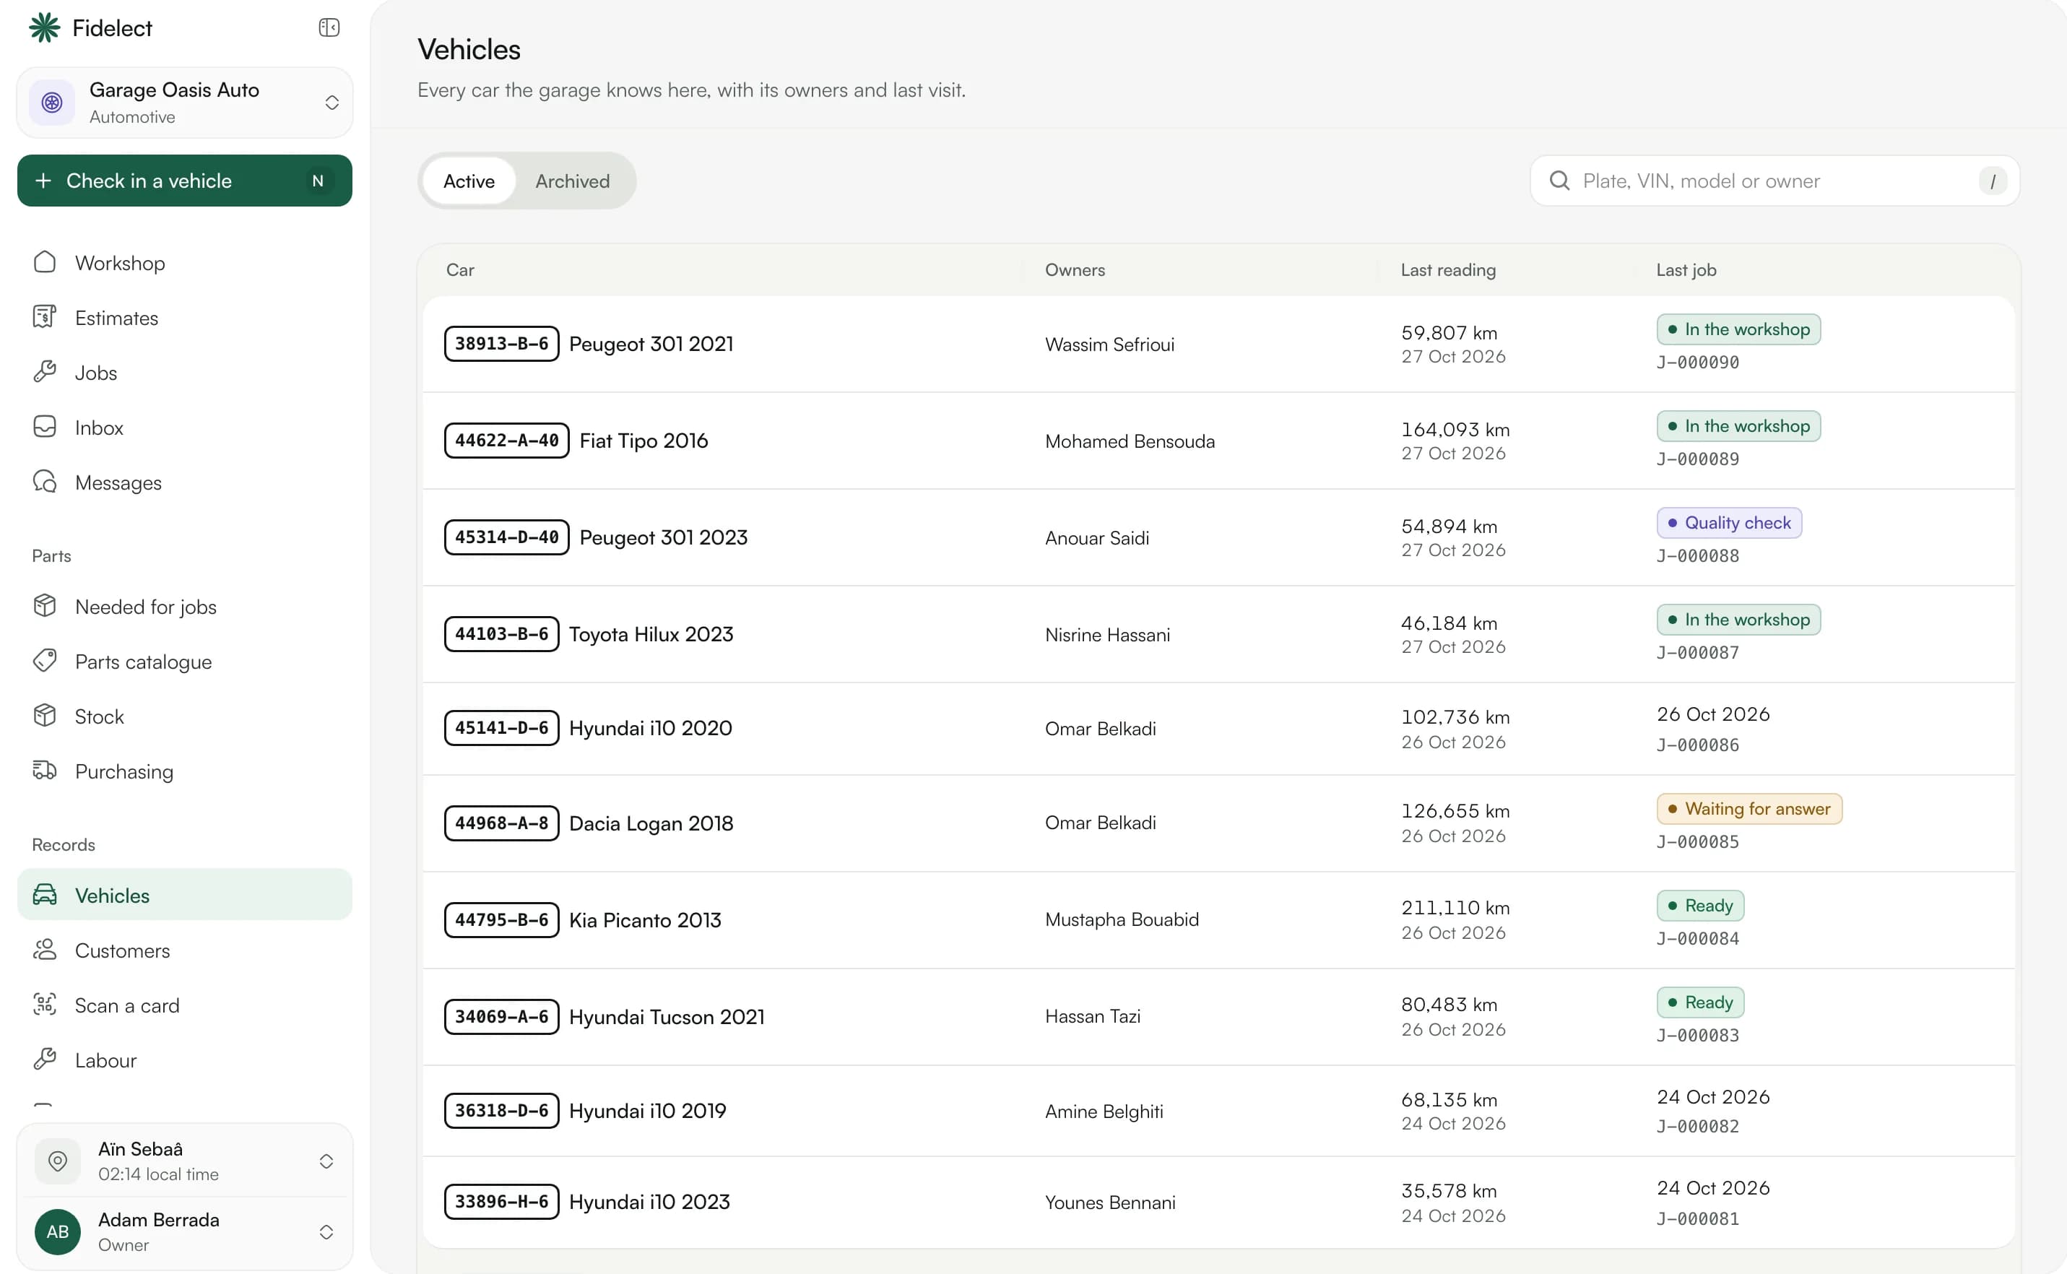Open the Adam Berrada account menu

click(185, 1232)
